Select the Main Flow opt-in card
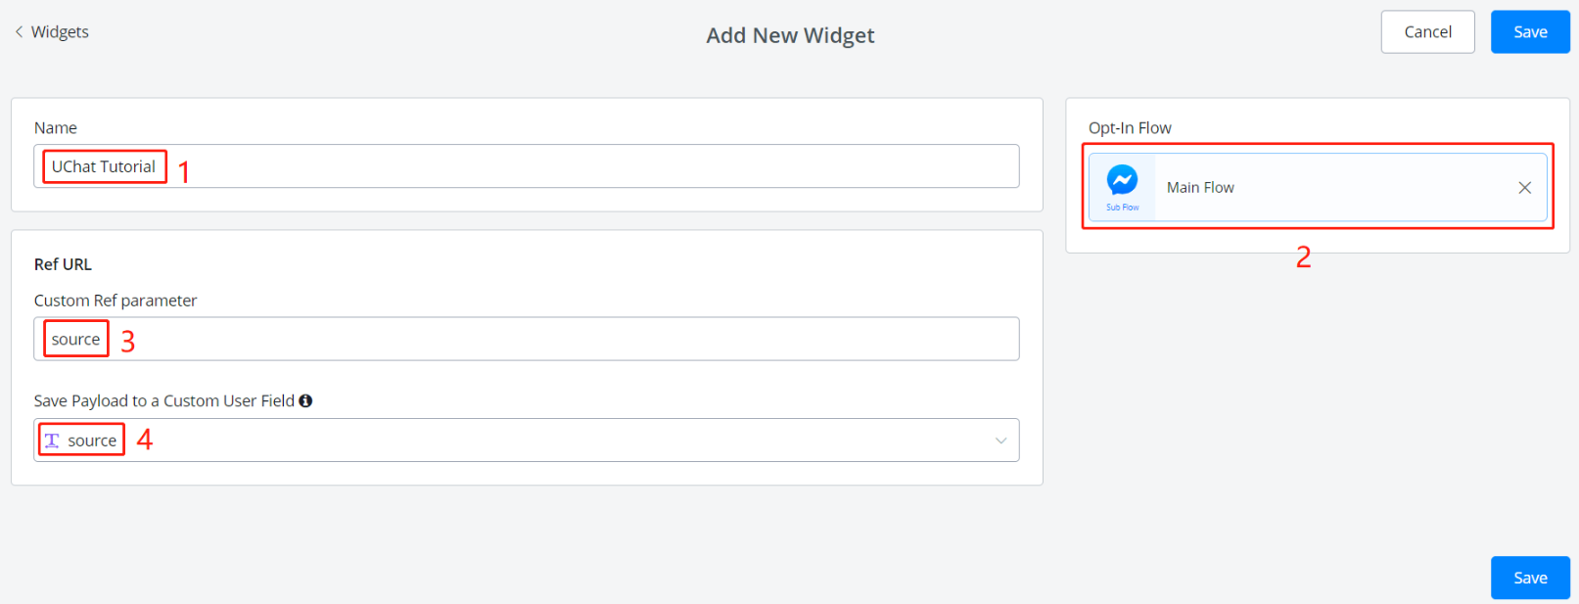 (x=1322, y=187)
